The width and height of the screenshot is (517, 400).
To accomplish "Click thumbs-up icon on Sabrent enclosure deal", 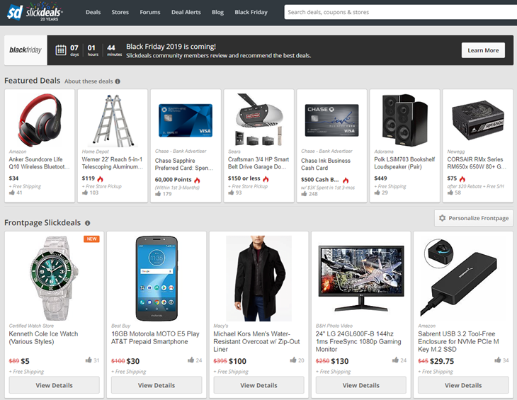I will [x=498, y=360].
